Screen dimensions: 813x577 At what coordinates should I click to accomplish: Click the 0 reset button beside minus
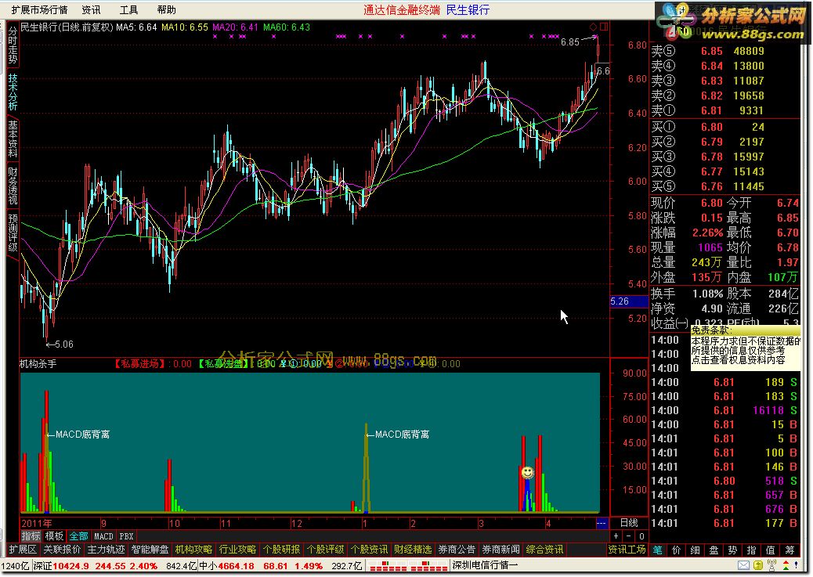coord(641,536)
